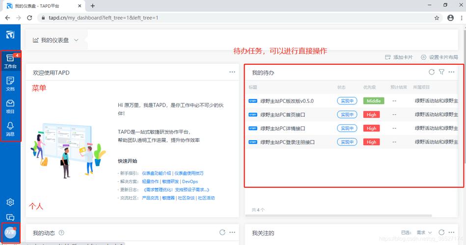Open the 项目 projects sidebar item
Image resolution: width=466 pixels, height=245 pixels.
click(10, 106)
